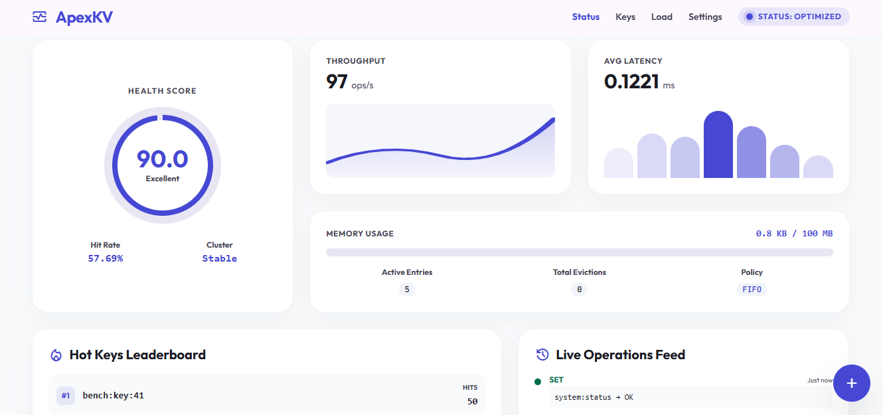Image resolution: width=883 pixels, height=415 pixels.
Task: Click the SET operation label
Action: pyautogui.click(x=556, y=380)
